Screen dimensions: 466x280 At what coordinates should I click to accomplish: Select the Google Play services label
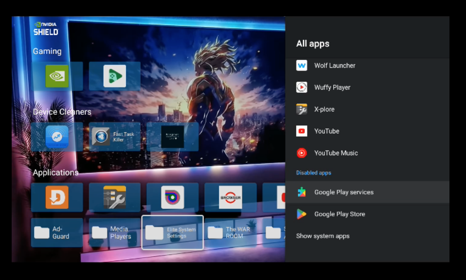tap(344, 192)
